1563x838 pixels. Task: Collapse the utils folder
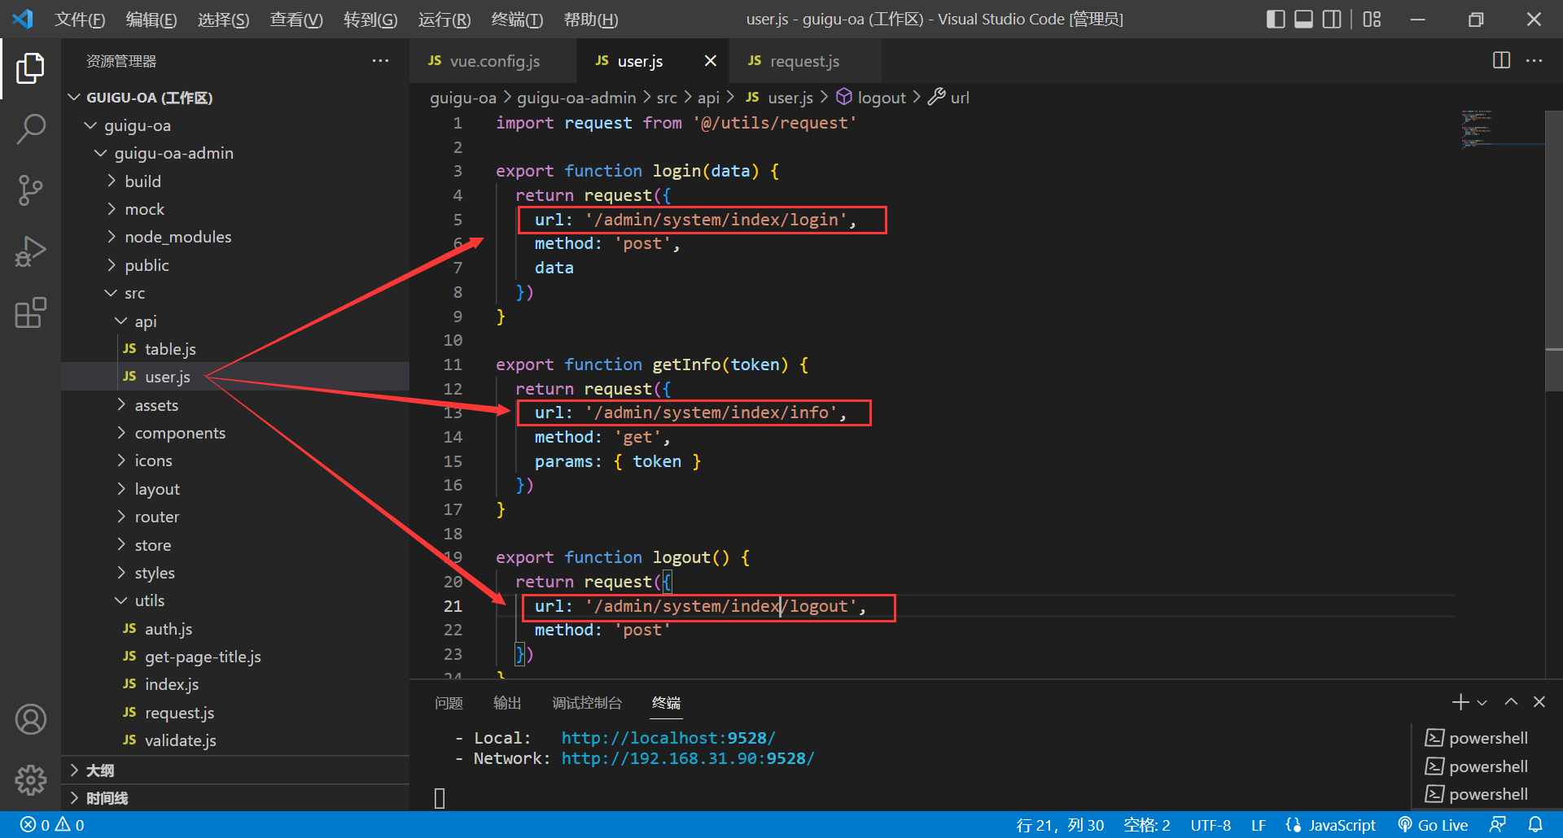pyautogui.click(x=149, y=600)
